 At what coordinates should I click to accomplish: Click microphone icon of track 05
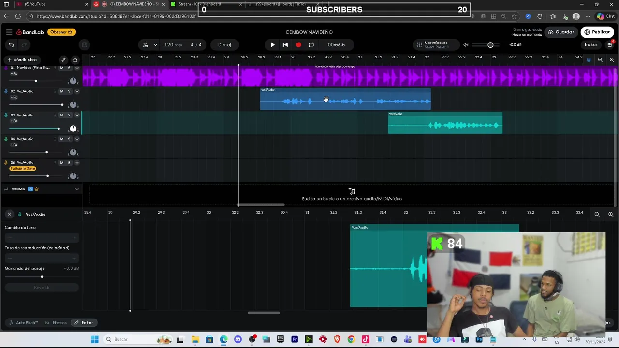point(6,162)
